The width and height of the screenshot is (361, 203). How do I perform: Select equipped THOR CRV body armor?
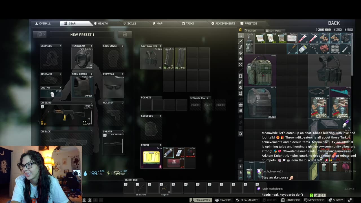pos(82,87)
